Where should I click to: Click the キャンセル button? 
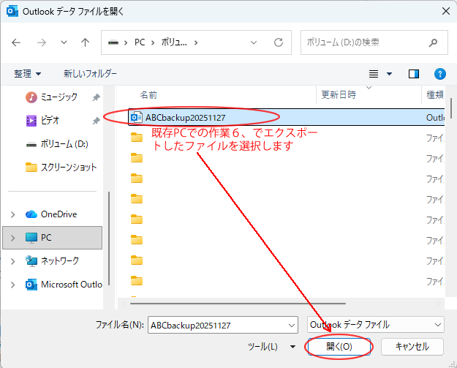(412, 347)
